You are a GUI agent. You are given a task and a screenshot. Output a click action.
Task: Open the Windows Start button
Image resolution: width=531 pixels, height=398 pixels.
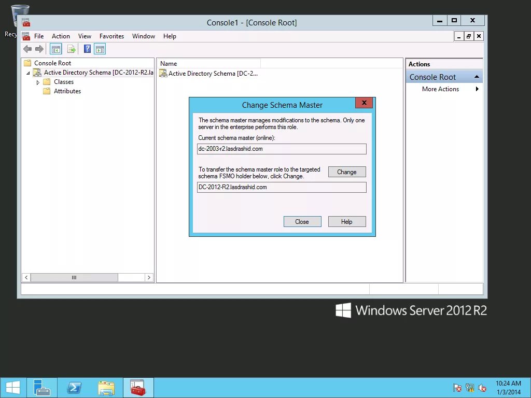coord(13,388)
